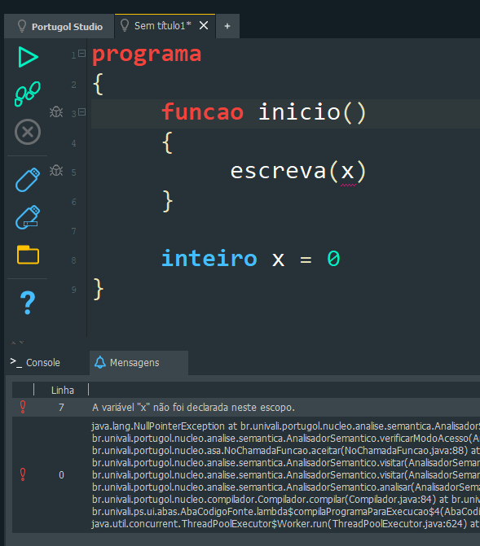Close the Sem título1* tab
Viewport: 480px width, 546px height.
[x=204, y=25]
